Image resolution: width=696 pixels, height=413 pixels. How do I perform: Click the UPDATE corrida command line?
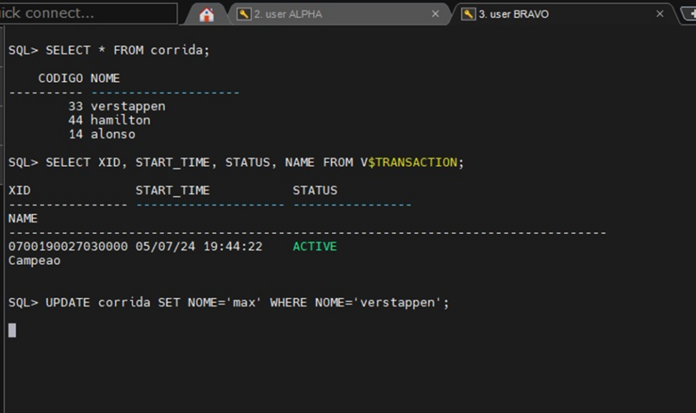229,302
